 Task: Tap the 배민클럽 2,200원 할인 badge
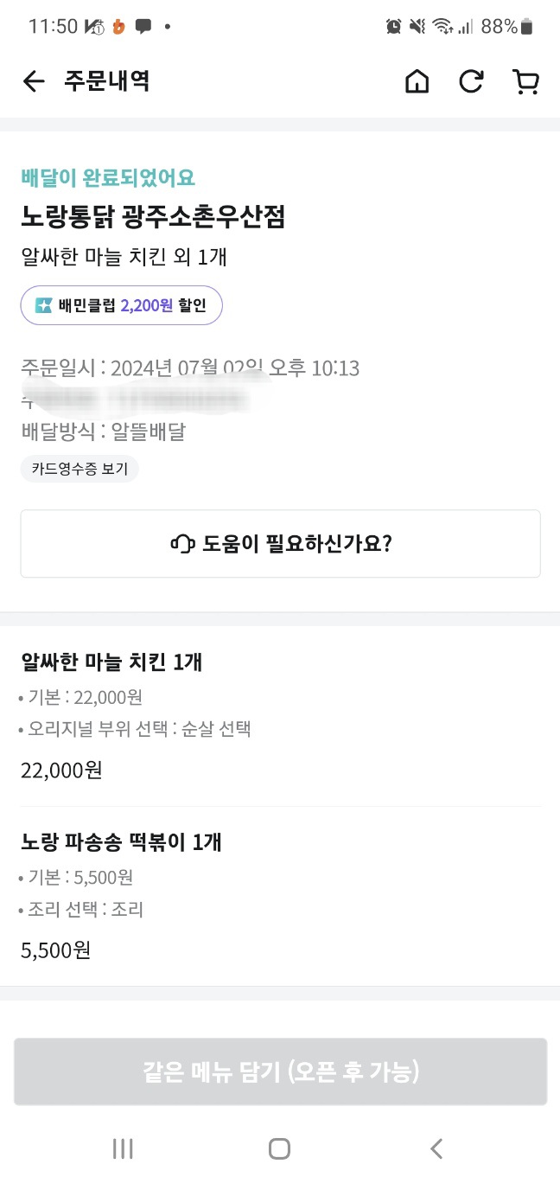(x=122, y=305)
